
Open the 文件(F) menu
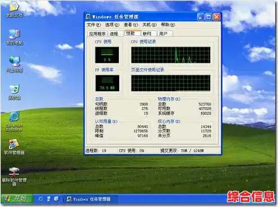[x=93, y=25]
